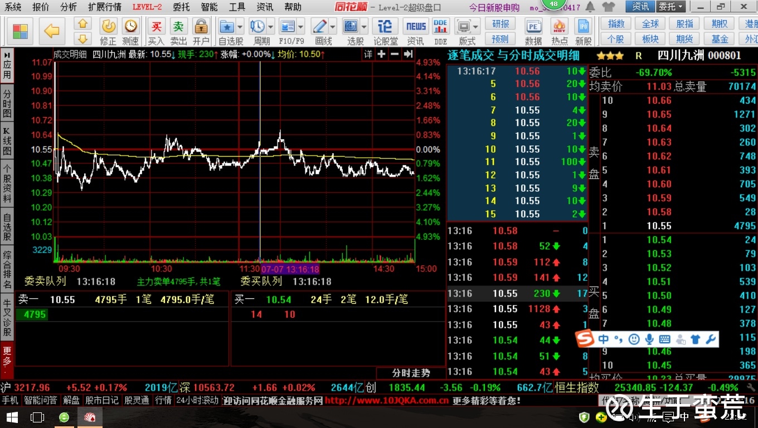
Task: Click the 板块 button
Action: (x=650, y=39)
